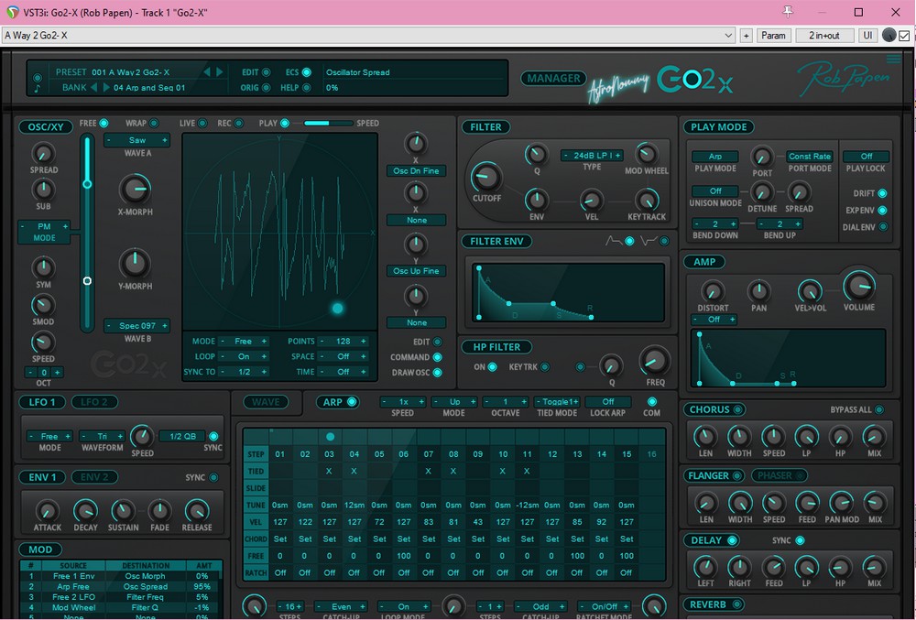Open the arp TIED MODE 'Toggle1' selector
This screenshot has width=916, height=620.
tap(557, 402)
